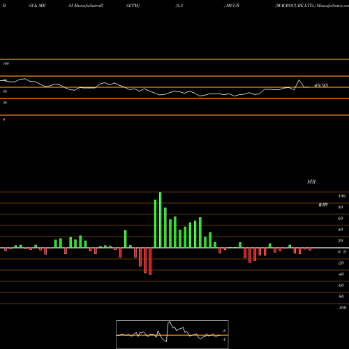Click the (MACROCURE LTD.) MunafaSutra header text
This screenshot has width=349, height=349.
click(312, 6)
